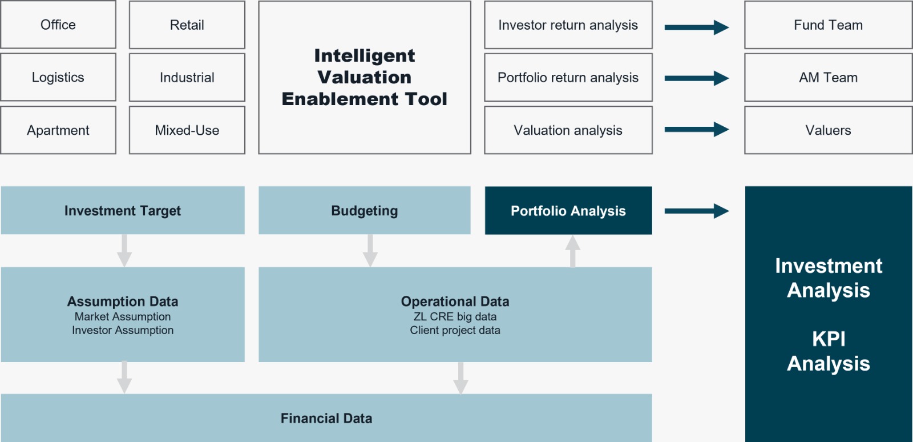Select the Office box
913x442 pixels.
point(58,25)
